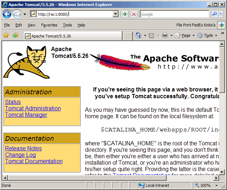
Task: Click File Print FedEx Kinko's icon
Action: (222, 25)
